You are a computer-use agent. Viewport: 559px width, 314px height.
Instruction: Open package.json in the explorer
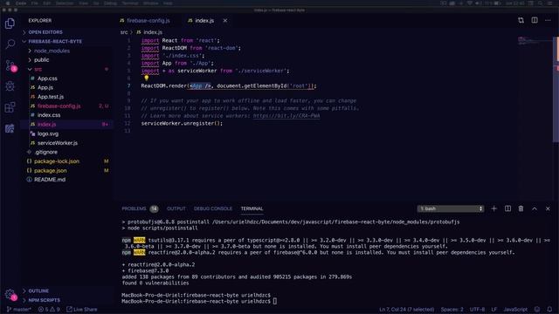[x=51, y=171]
